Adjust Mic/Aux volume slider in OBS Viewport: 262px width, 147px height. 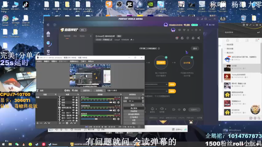point(97,102)
